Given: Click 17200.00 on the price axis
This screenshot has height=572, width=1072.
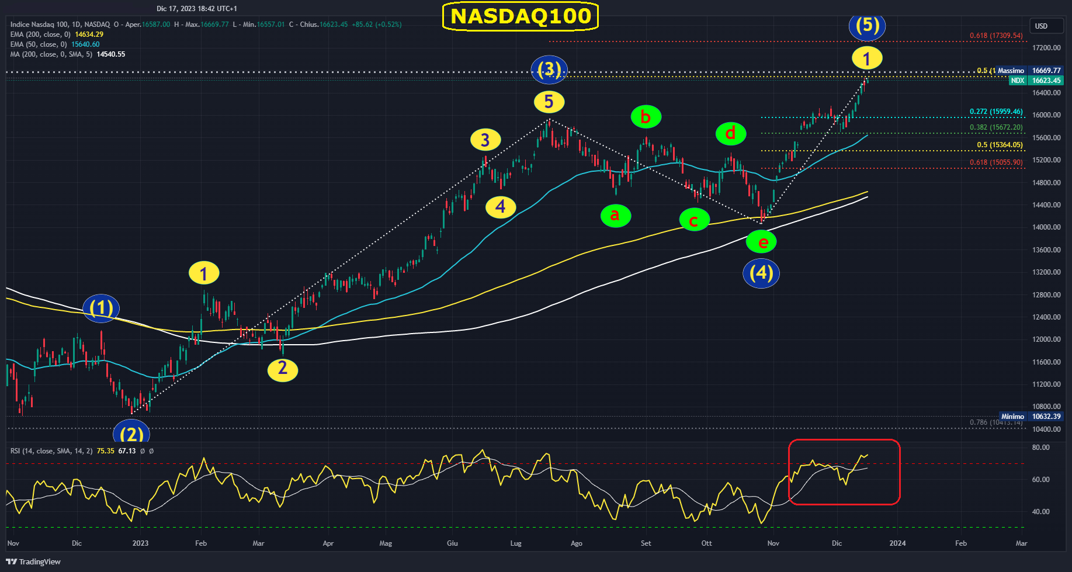Looking at the screenshot, I should (1046, 48).
